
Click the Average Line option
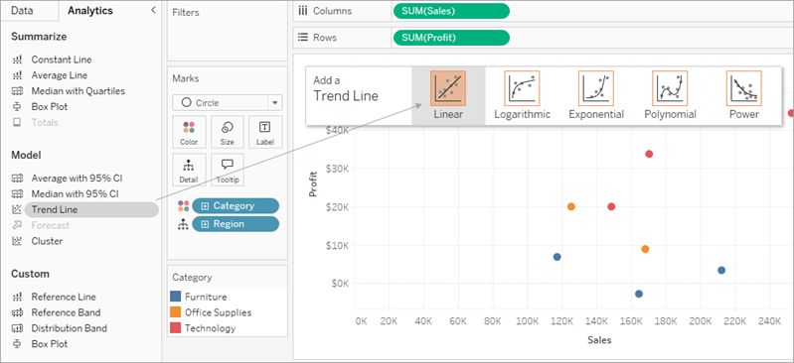pyautogui.click(x=60, y=75)
